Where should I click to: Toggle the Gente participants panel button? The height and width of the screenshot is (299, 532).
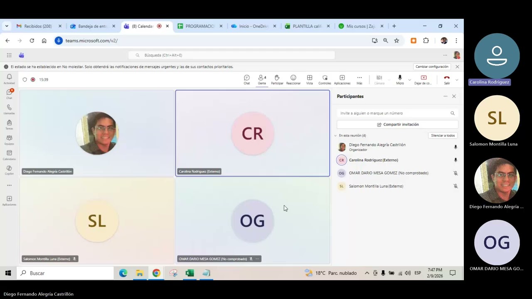pyautogui.click(x=262, y=80)
